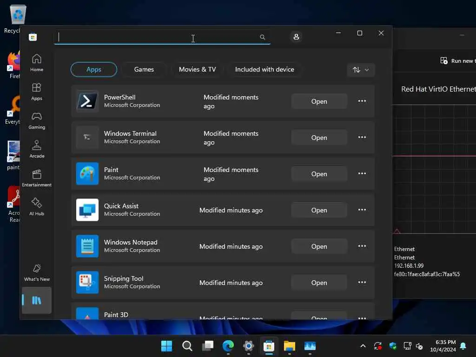Click the 192.168.1.99 address in Task Manager
476x357 pixels.
coord(409,265)
